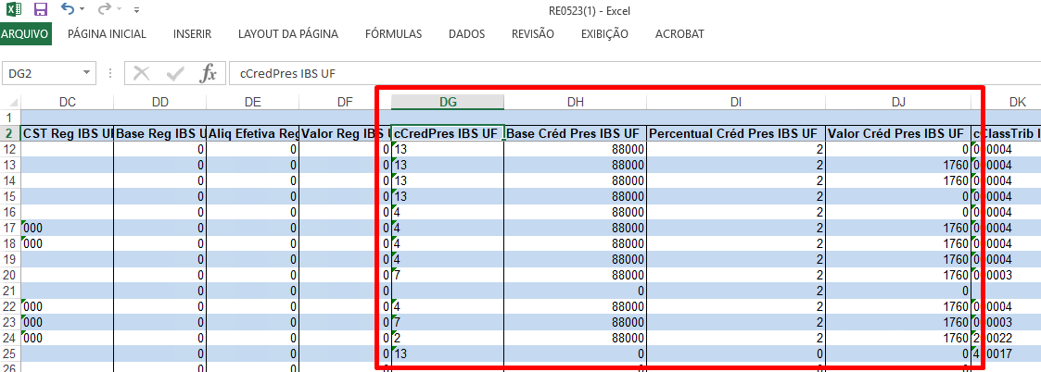Click the 0022 class value in row 24
The height and width of the screenshot is (372, 1041).
(x=1007, y=338)
